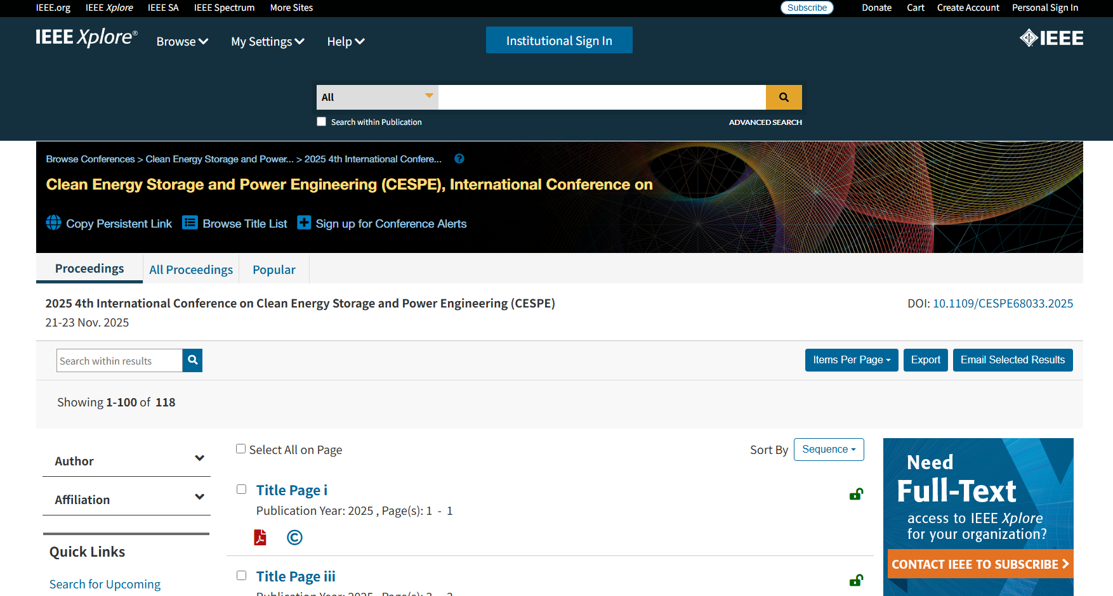Viewport: 1113px width, 596px height.
Task: Check Select All on Page
Action: [x=241, y=449]
